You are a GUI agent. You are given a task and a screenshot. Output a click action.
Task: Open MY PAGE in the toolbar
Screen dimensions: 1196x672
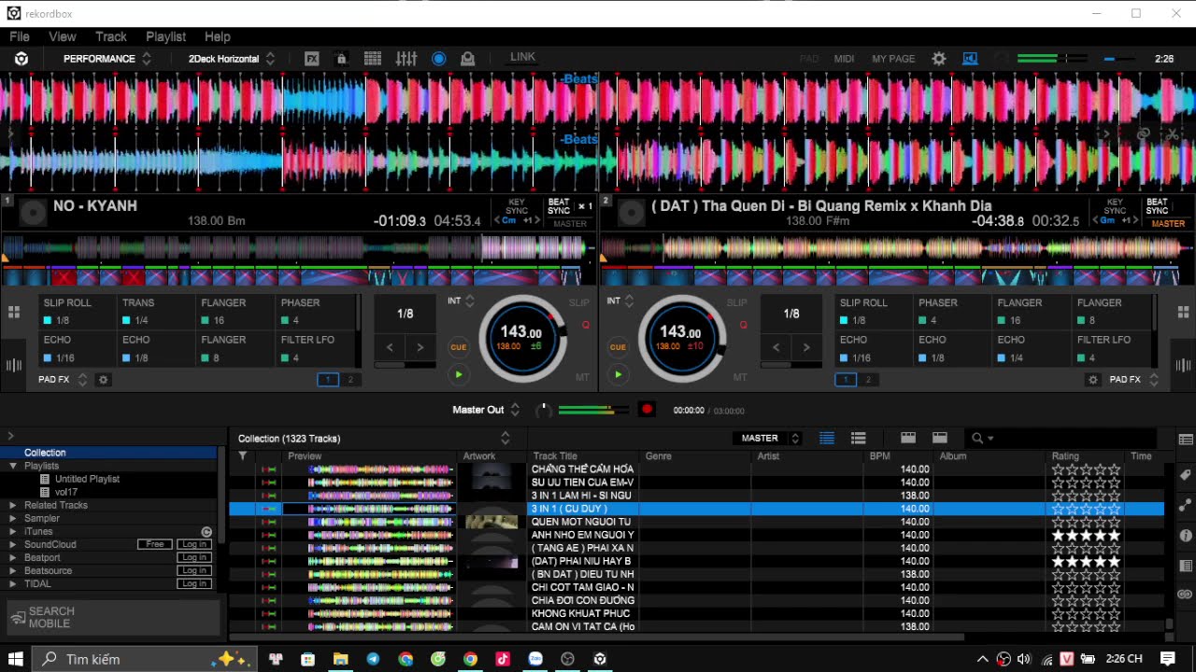point(893,59)
